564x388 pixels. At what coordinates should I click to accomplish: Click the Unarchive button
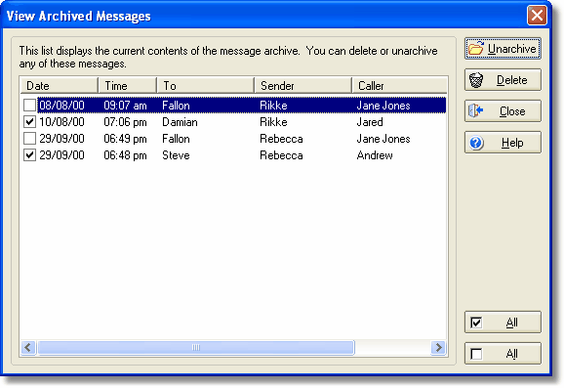pyautogui.click(x=503, y=49)
